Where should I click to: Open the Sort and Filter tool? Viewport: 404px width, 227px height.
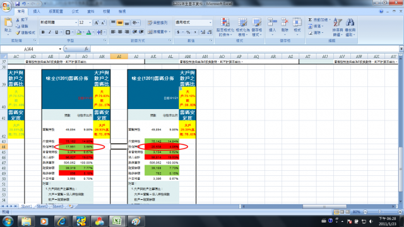pos(338,26)
